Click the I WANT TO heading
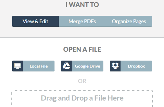The width and height of the screenshot is (164, 107). click(x=82, y=5)
